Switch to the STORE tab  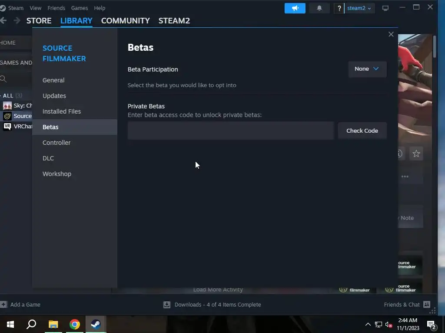[x=39, y=21]
